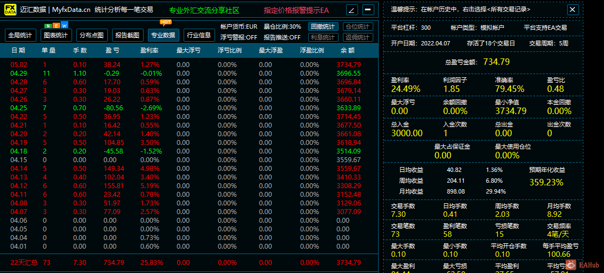Sort by 手数 column header
Viewport: 604px width, 273px height.
coord(80,50)
